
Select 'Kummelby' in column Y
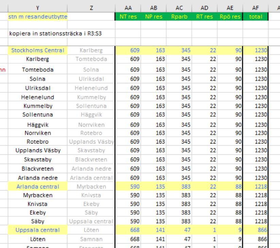[37, 106]
